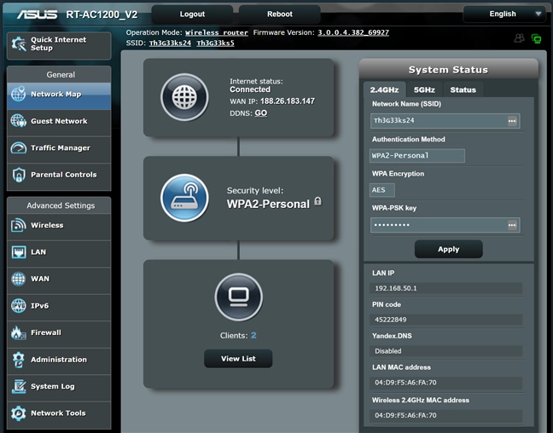Click the padlock icon beside WPA2-Personal

tap(317, 201)
